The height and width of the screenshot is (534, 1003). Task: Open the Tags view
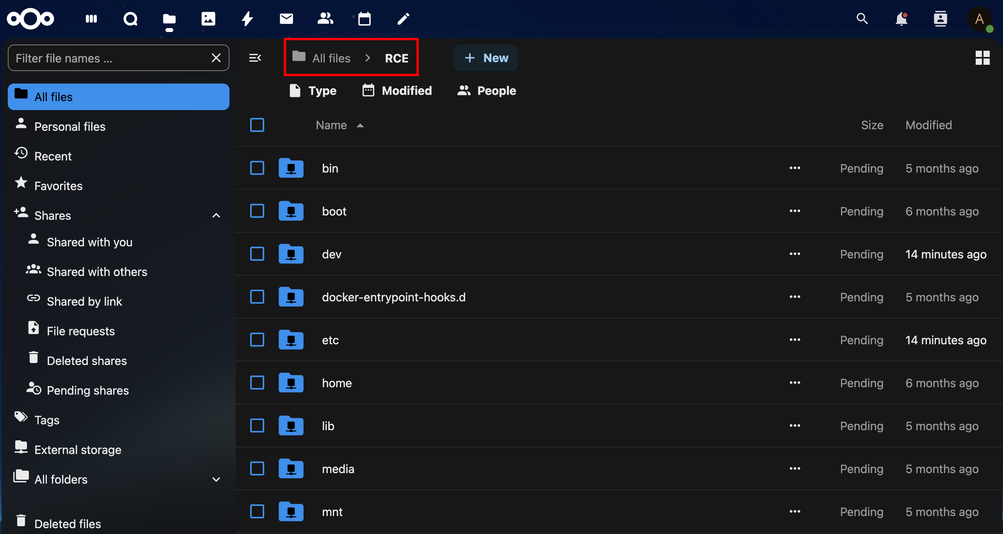point(119,420)
